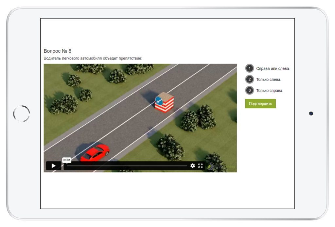This screenshot has width=335, height=227.
Task: Click the Smart Driving watermark logo
Action: [x=221, y=166]
